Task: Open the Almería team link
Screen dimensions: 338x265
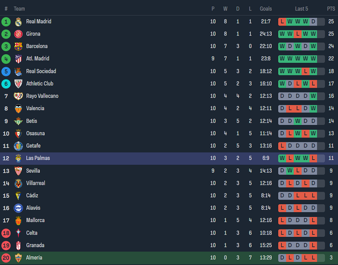Action: 34,258
